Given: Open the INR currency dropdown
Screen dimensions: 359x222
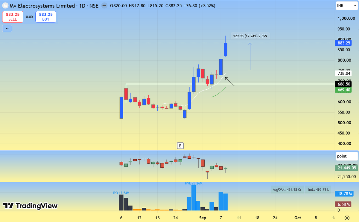Looking at the screenshot, I should 346,6.
